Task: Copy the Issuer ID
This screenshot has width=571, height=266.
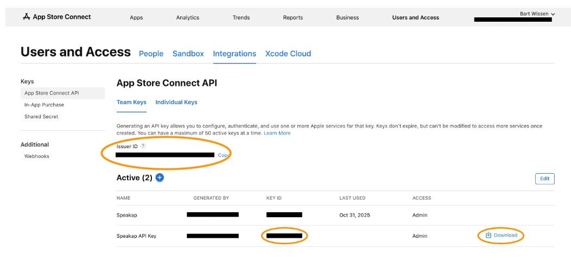Action: tap(224, 155)
